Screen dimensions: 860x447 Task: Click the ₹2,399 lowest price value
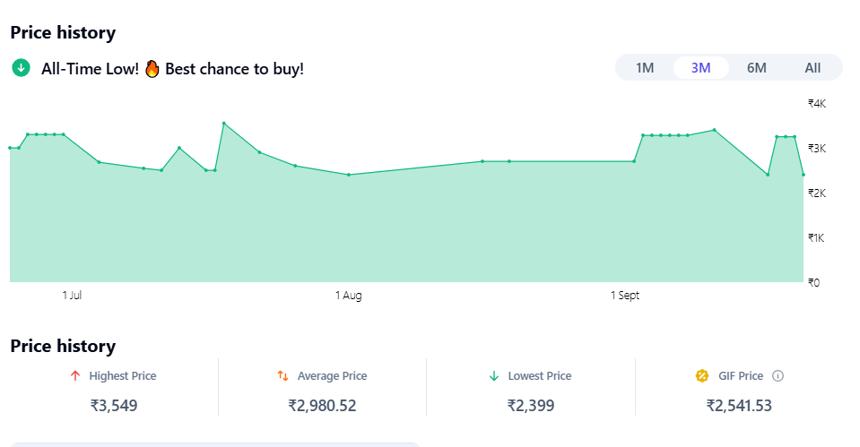pos(530,406)
